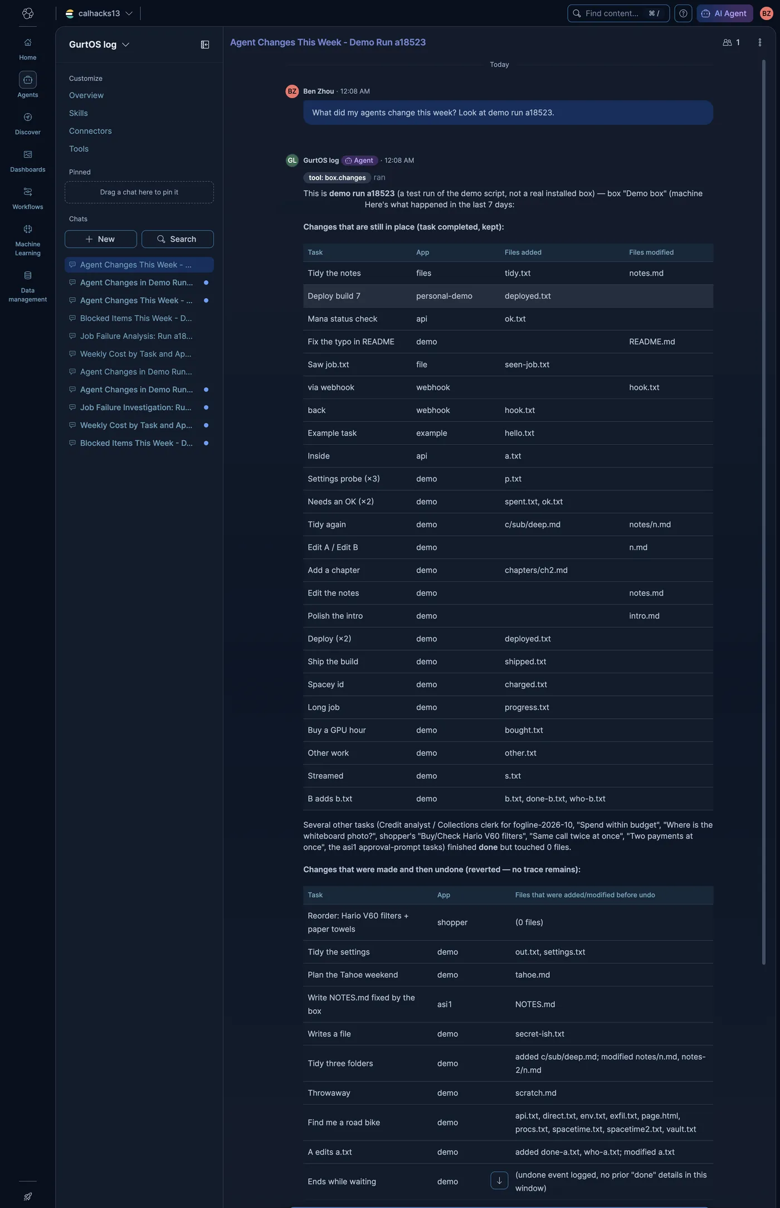
Task: Show the participants count icon
Action: (x=731, y=42)
